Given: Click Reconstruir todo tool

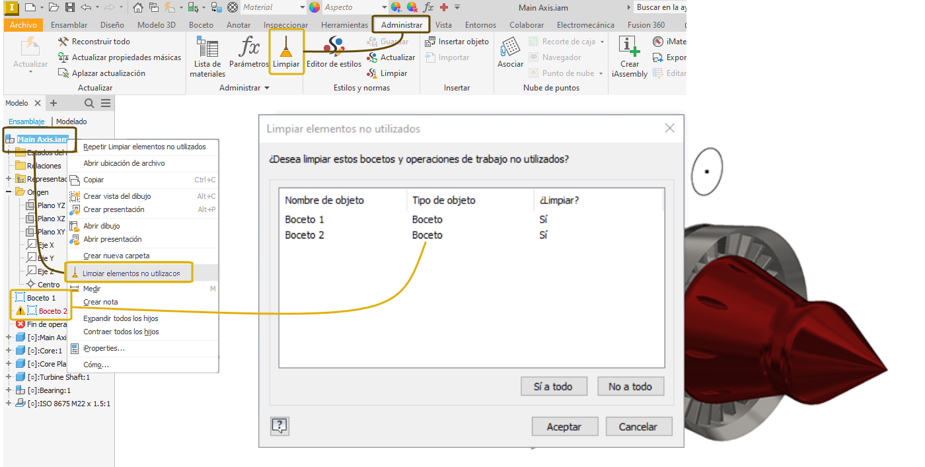Looking at the screenshot, I should click(94, 42).
